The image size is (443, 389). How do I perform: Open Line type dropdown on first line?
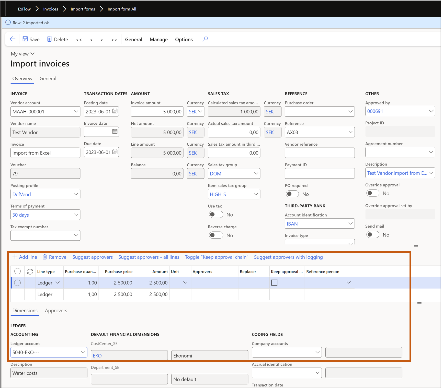pos(58,283)
